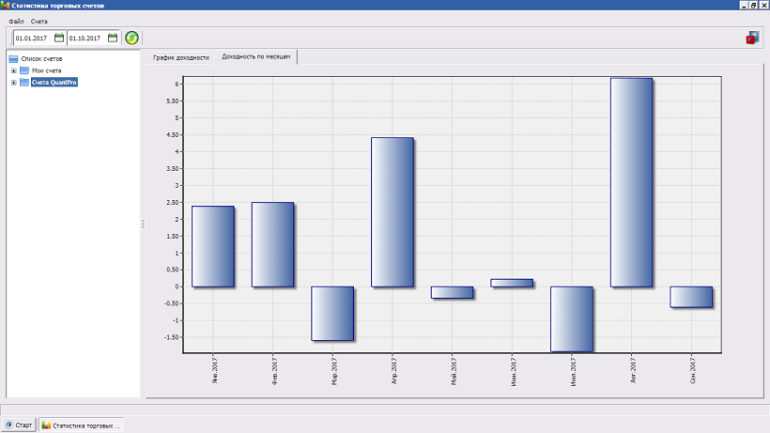Open the calendar picker for start date
This screenshot has height=433, width=770.
[59, 38]
